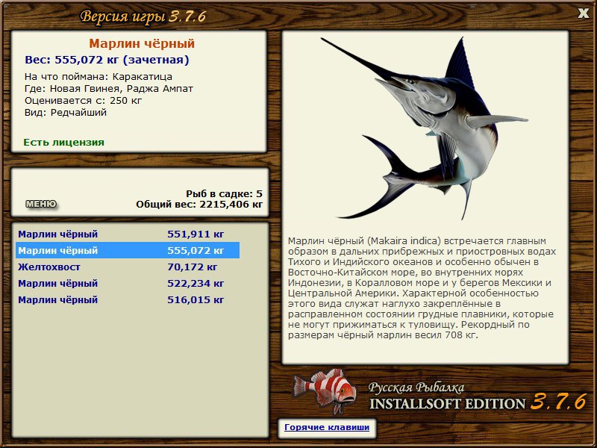
Task: Click the INSTALLSOFT EDITION 3.7.6 label
Action: point(478,402)
